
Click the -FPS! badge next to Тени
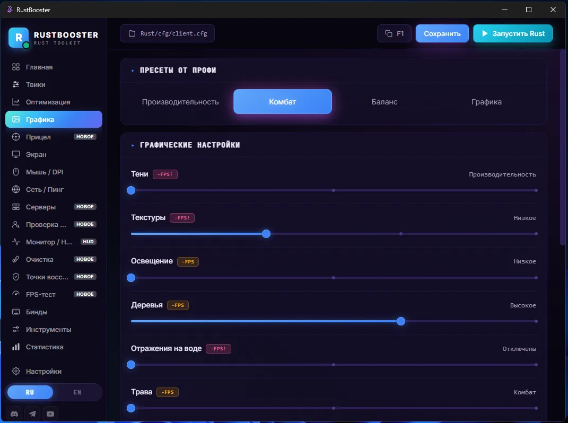pos(165,174)
